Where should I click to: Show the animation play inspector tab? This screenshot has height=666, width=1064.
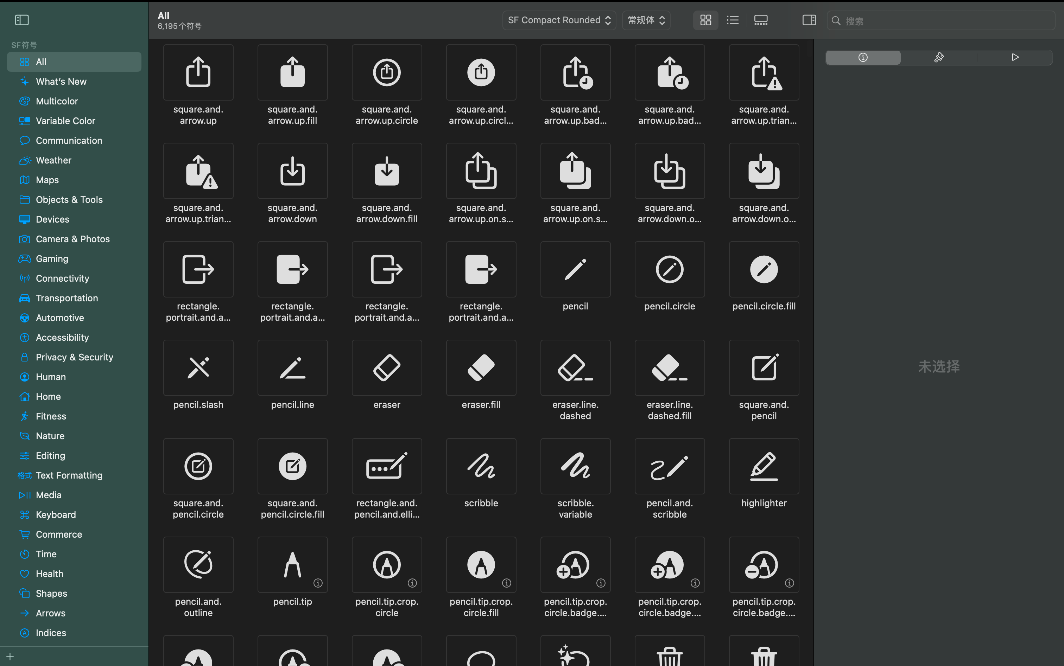click(1015, 57)
